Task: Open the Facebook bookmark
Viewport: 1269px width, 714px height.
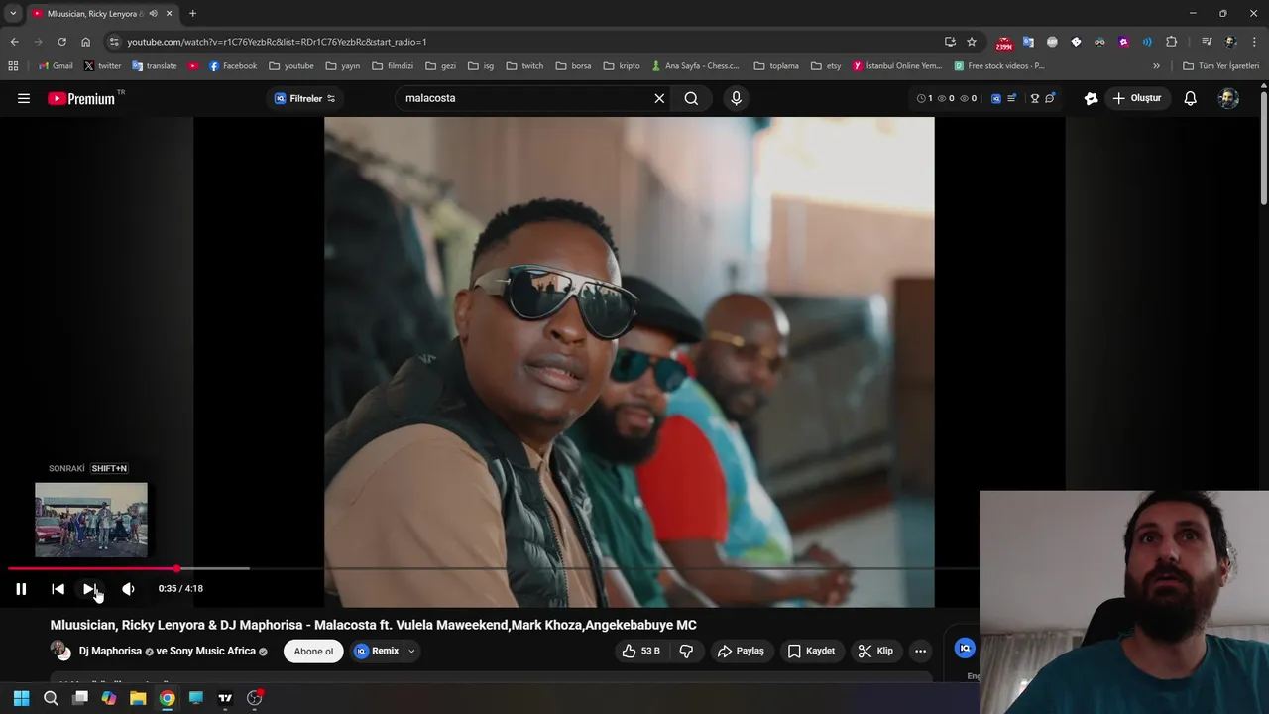Action: pos(233,66)
